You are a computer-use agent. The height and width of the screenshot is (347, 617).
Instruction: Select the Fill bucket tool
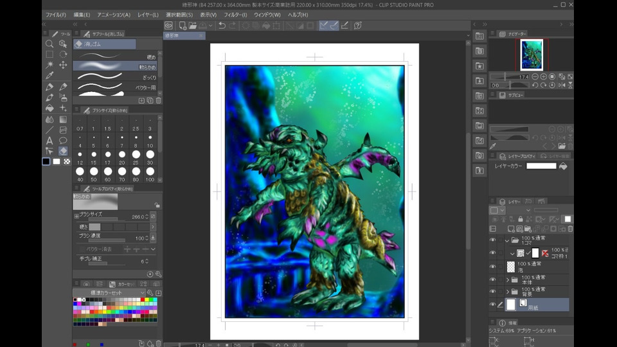[49, 108]
